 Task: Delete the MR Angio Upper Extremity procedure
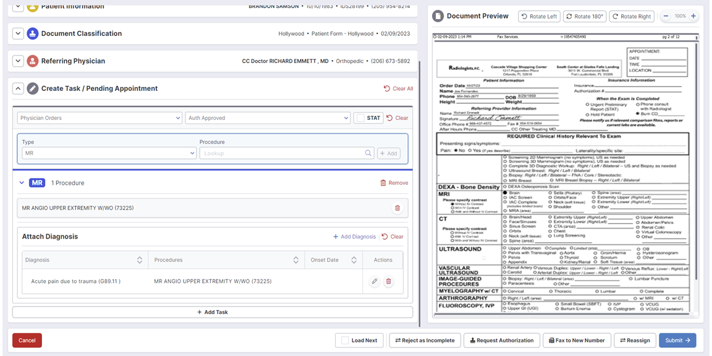397,208
